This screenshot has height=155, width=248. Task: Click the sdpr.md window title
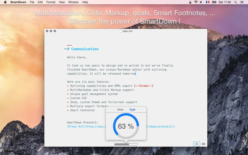[127, 31]
